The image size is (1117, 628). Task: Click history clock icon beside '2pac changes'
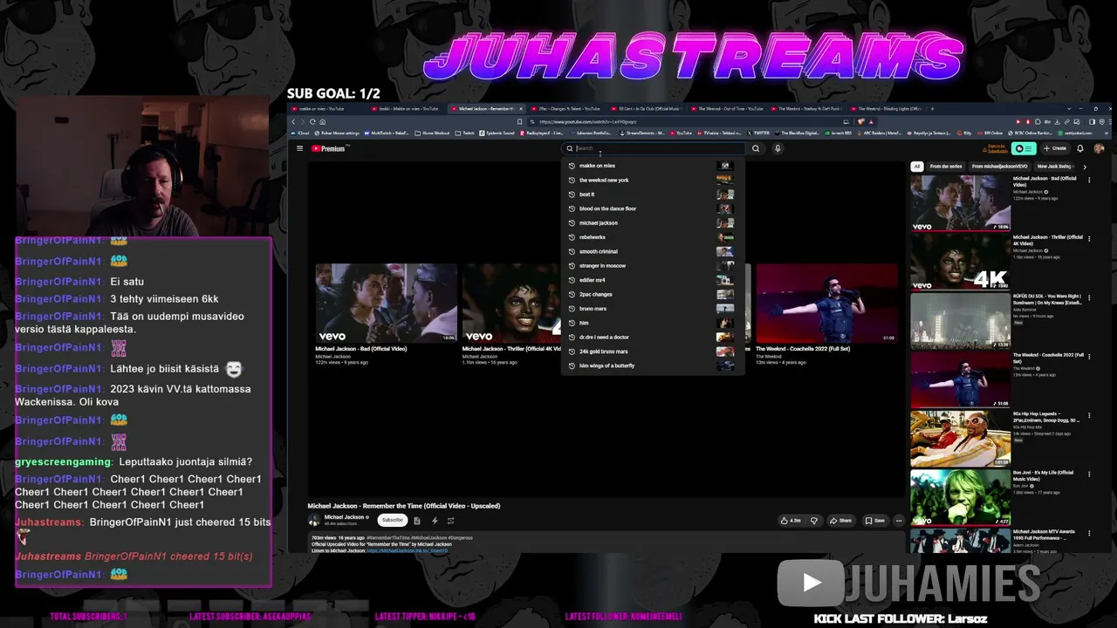(x=572, y=294)
